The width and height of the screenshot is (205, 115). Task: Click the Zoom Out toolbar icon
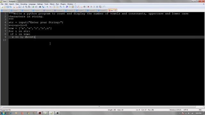tap(50, 7)
